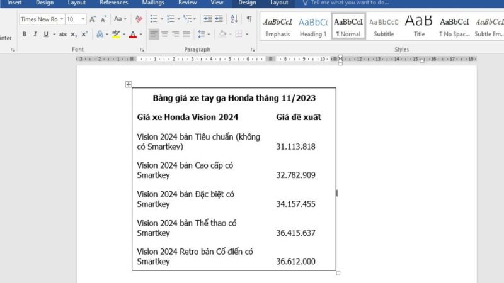Image resolution: width=504 pixels, height=283 pixels.
Task: Open the View tab
Action: [217, 3]
